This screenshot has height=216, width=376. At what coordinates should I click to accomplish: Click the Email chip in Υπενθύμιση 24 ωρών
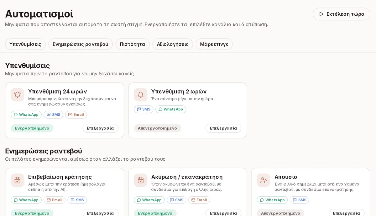[x=76, y=115]
